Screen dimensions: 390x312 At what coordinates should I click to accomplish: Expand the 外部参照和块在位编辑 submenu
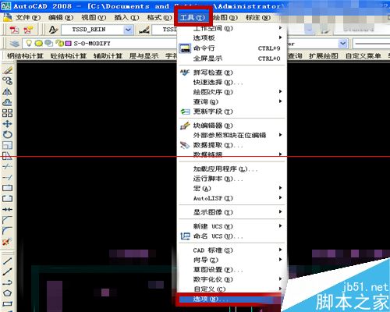tap(232, 135)
